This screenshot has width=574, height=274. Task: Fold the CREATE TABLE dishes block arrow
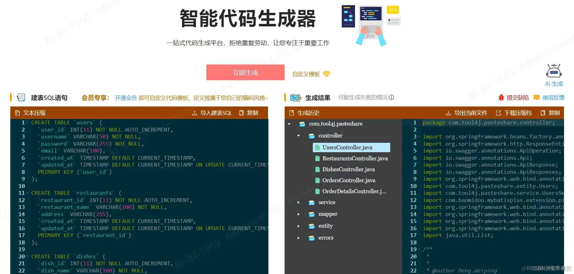point(27,256)
